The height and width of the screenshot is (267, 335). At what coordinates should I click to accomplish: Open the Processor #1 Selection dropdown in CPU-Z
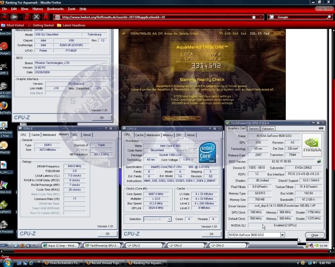click(x=169, y=219)
